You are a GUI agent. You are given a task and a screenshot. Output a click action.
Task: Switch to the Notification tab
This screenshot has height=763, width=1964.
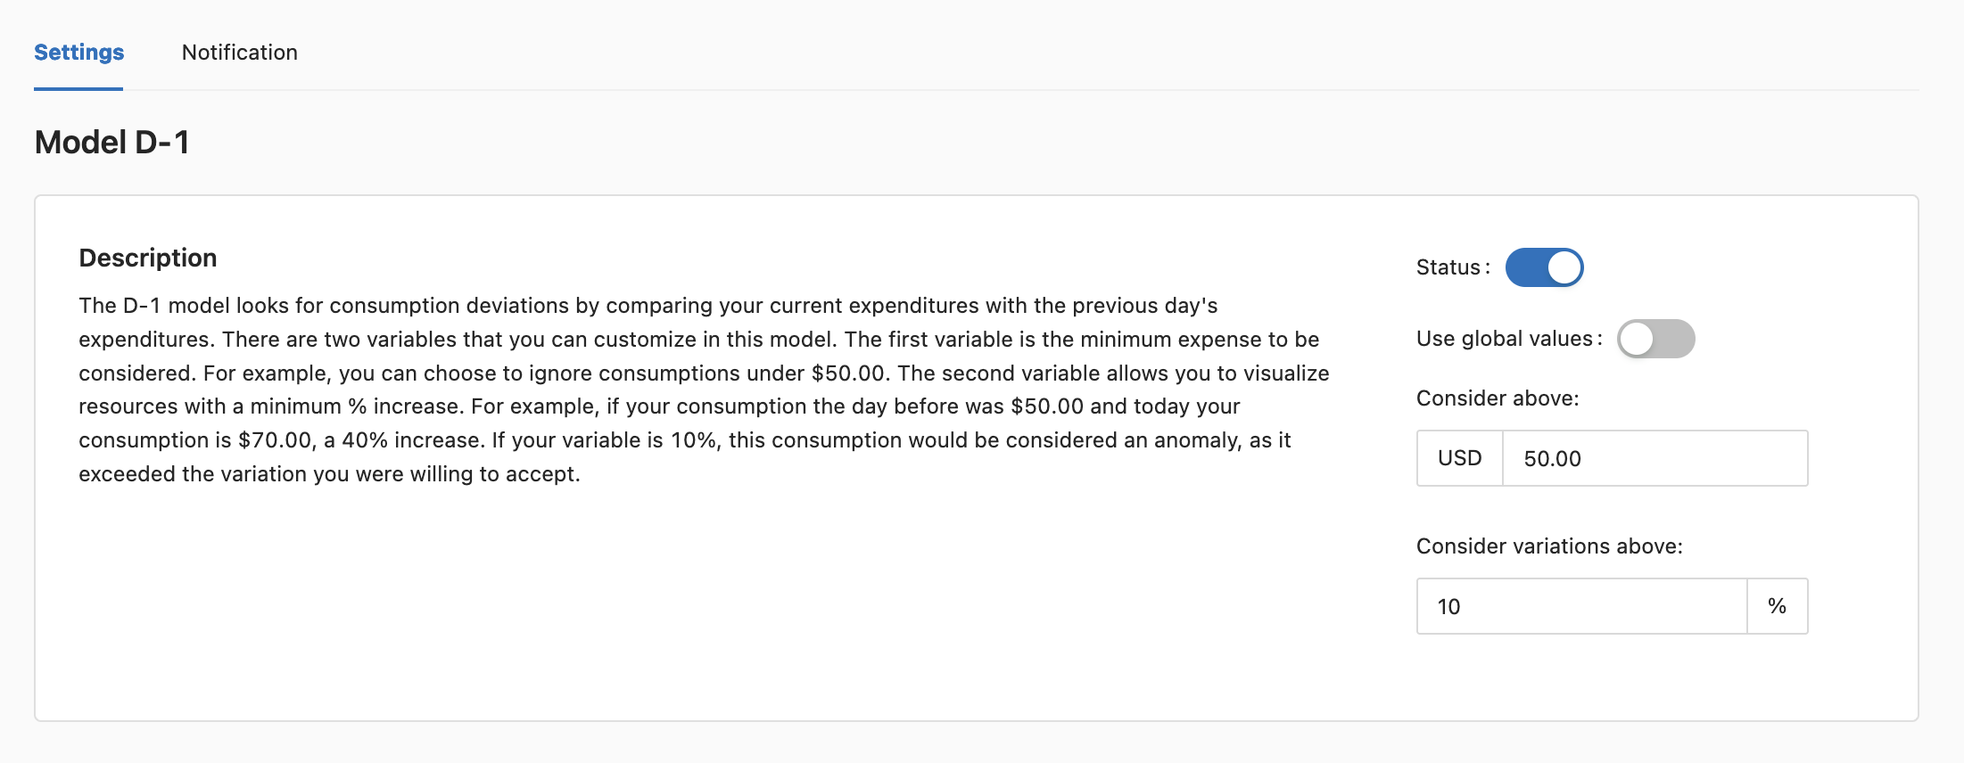(x=239, y=53)
